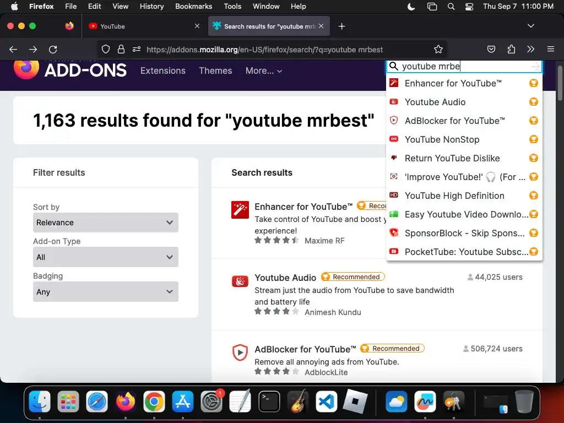Toggle Focus moon icon in menu bar
The image size is (564, 423).
pos(411,7)
